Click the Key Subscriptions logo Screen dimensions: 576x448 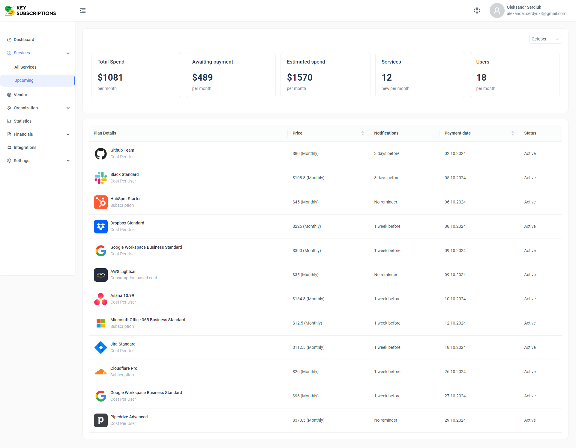[x=31, y=10]
